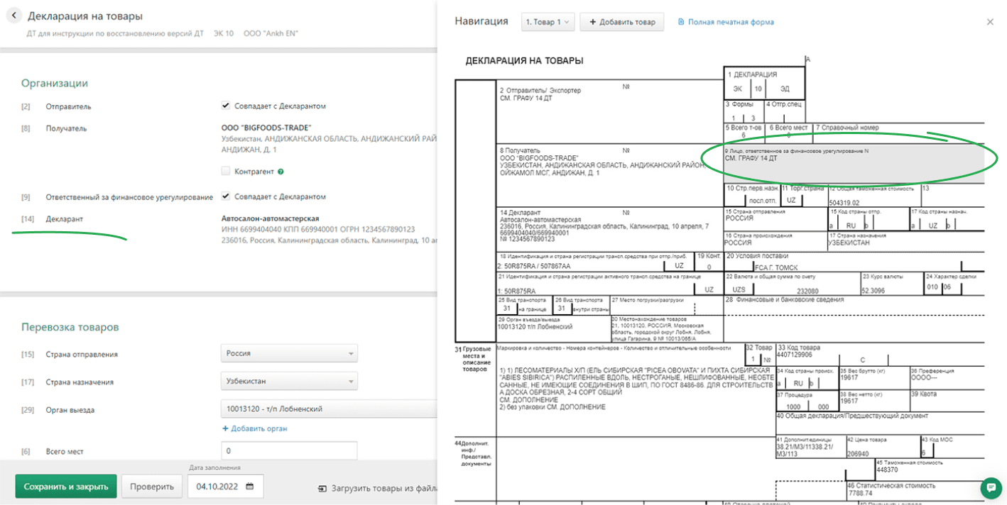This screenshot has height=505, width=1007.
Task: Open the calendar icon in date field
Action: (249, 487)
